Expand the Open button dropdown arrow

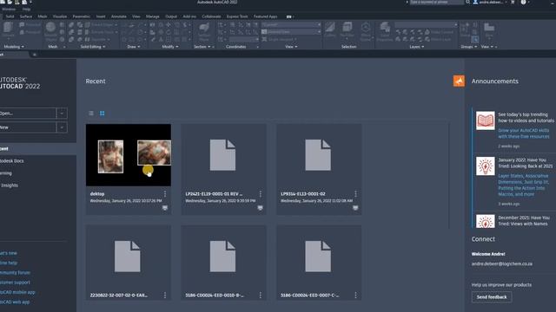62,114
